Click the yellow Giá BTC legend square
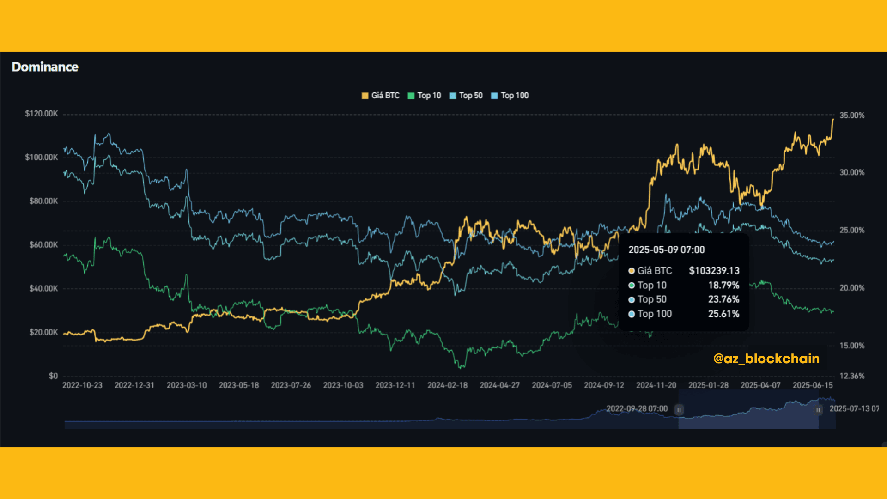Viewport: 887px width, 499px height. point(365,96)
